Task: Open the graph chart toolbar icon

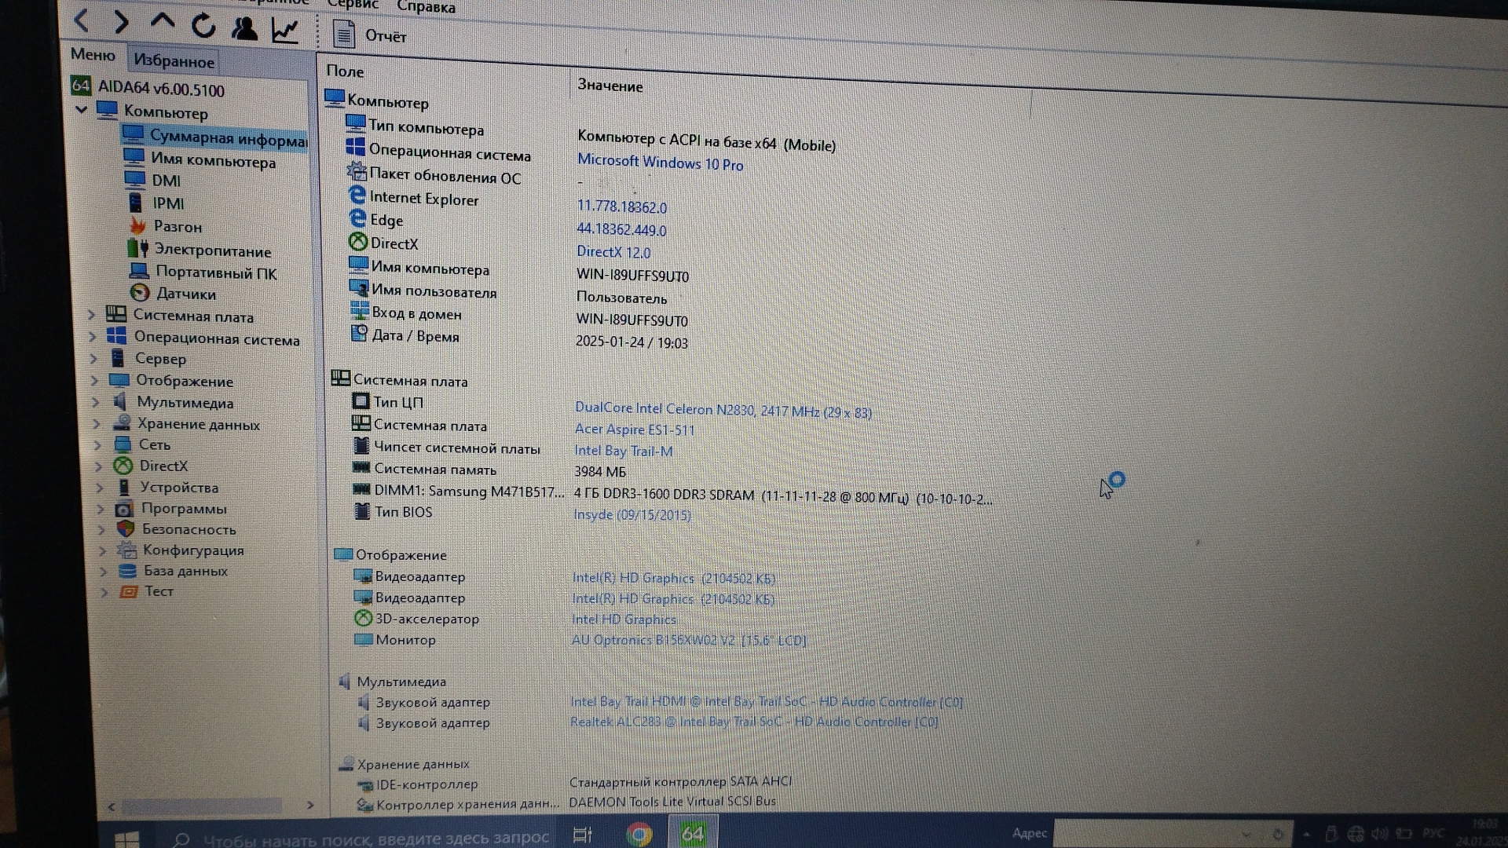Action: [x=285, y=30]
